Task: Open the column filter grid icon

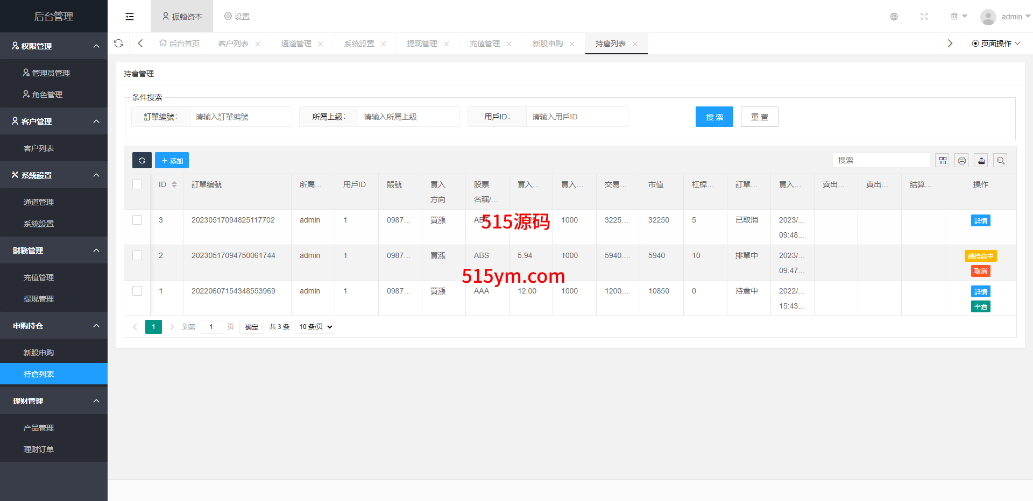Action: click(x=942, y=160)
